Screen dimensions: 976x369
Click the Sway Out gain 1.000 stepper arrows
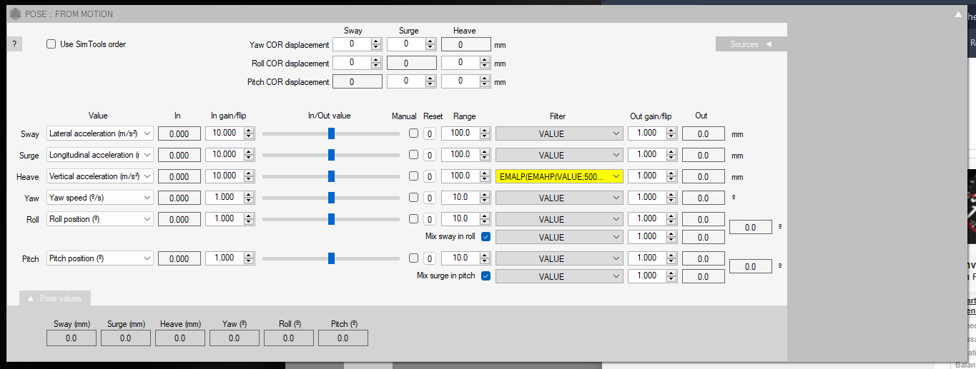click(x=671, y=133)
